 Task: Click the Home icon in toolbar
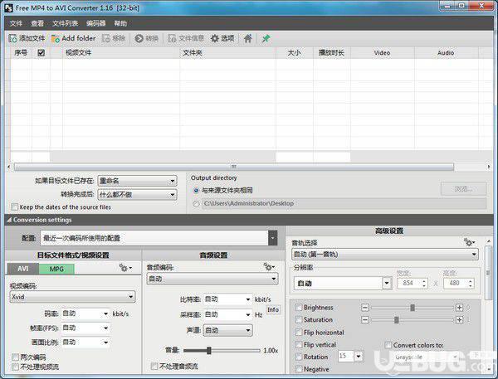point(248,38)
